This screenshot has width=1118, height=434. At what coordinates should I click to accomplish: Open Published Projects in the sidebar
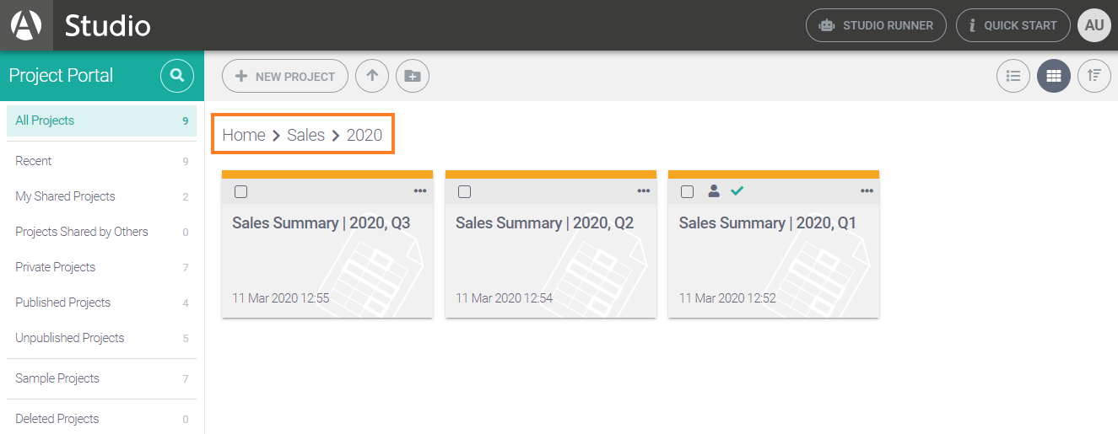click(x=63, y=303)
